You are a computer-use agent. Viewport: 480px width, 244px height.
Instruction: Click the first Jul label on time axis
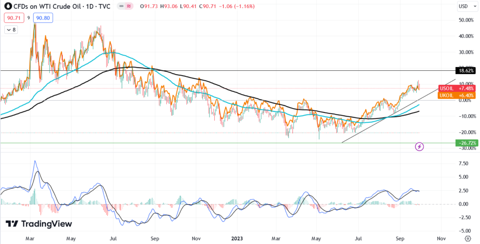113,238
